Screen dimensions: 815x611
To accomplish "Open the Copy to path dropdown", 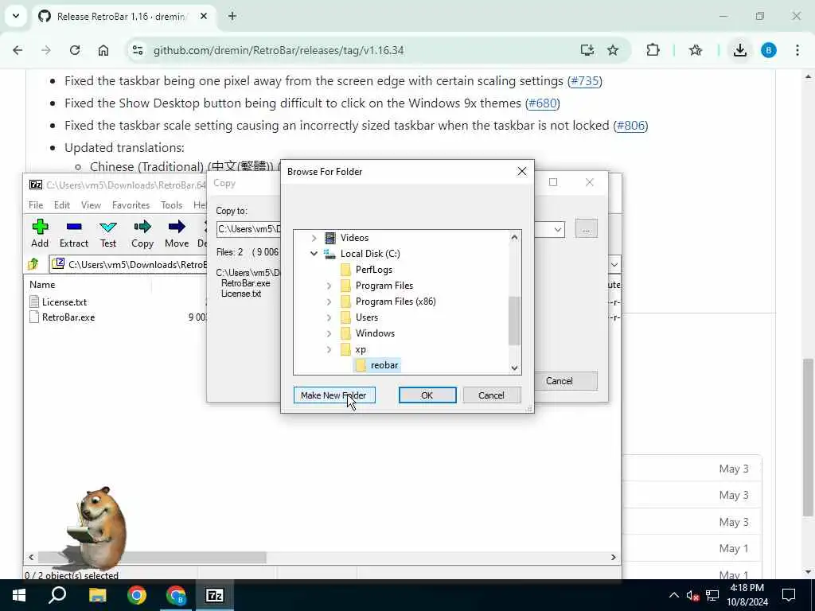I will click(x=557, y=229).
